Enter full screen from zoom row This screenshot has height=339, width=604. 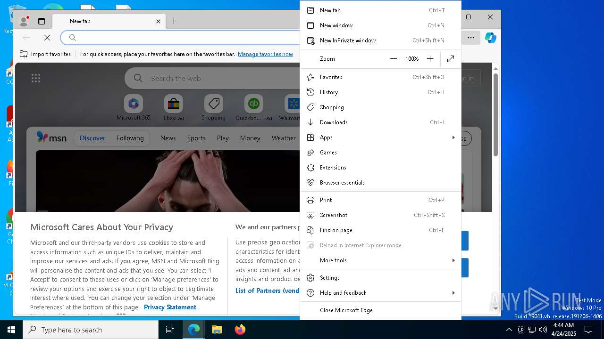coord(451,59)
